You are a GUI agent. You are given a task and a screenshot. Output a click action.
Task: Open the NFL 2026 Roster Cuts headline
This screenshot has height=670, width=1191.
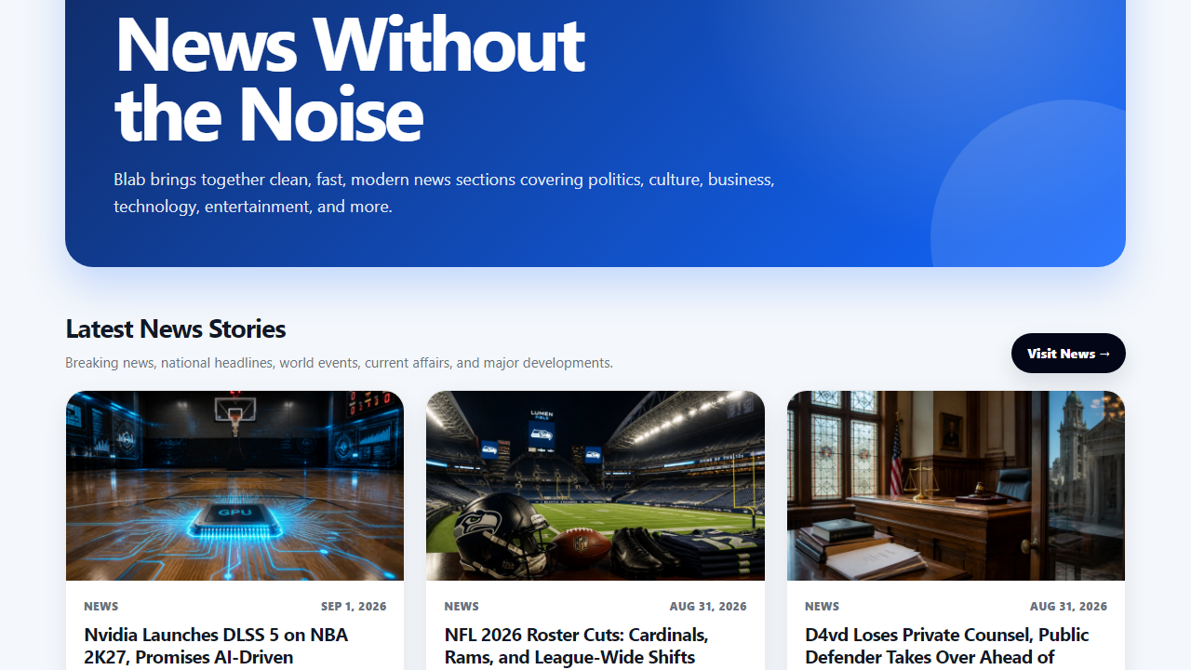pyautogui.click(x=576, y=646)
